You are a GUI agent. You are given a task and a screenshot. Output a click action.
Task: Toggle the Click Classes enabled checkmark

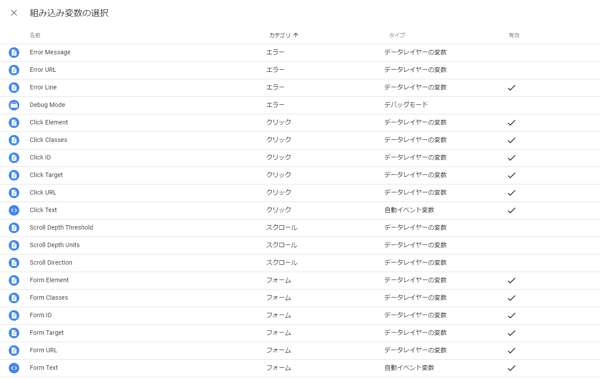[x=511, y=140]
